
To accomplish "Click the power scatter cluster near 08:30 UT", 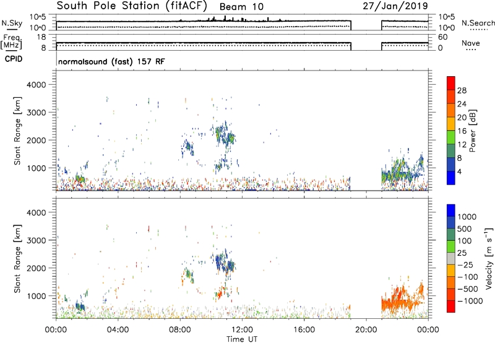I will pos(188,148).
